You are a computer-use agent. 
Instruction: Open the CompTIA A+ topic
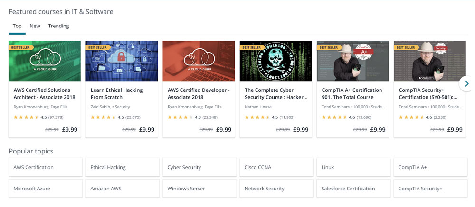tap(430, 167)
